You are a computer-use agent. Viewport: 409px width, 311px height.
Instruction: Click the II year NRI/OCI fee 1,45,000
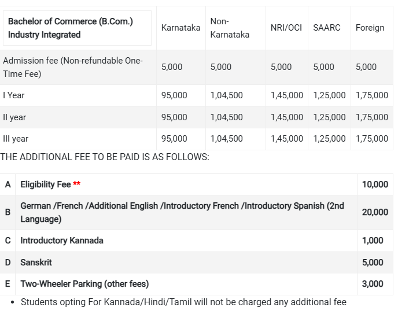(287, 117)
